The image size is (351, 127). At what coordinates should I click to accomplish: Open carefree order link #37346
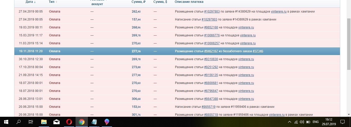click(x=258, y=51)
